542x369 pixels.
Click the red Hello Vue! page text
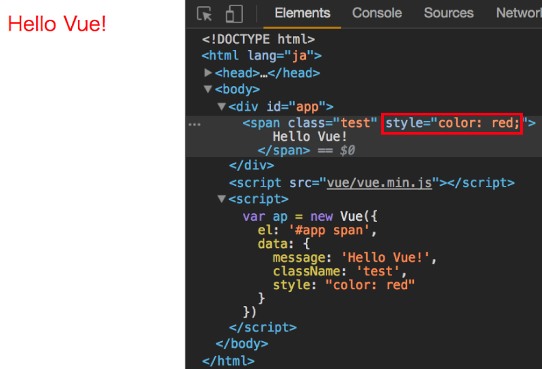(57, 24)
